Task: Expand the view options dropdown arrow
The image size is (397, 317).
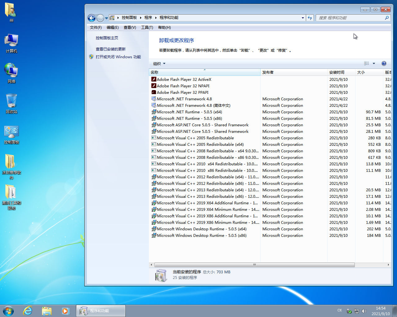Action: tap(374, 63)
